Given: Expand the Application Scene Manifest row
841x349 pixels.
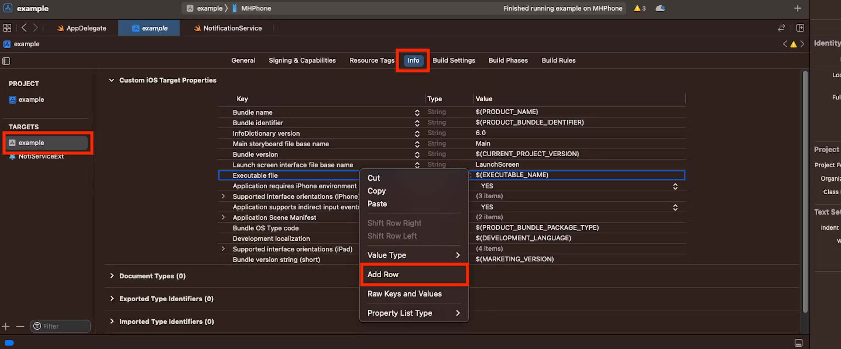Looking at the screenshot, I should tap(223, 217).
